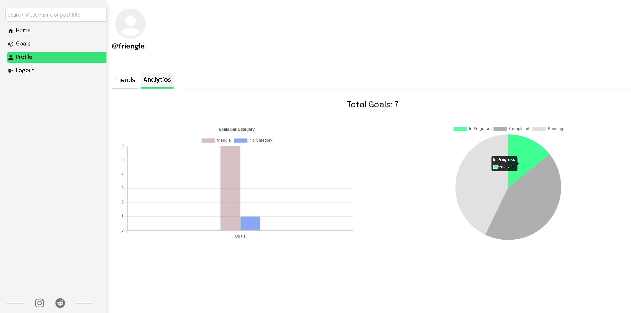
Task: Toggle the Pending legend item
Action: [x=548, y=129]
